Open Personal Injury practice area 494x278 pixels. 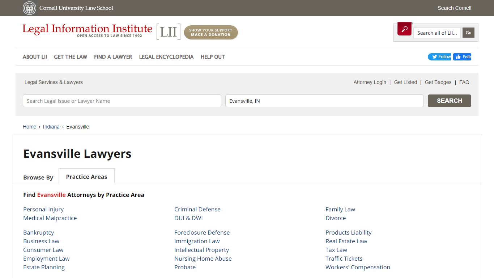coord(43,209)
